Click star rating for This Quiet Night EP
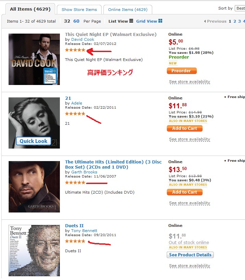245x280 pixels. (75, 50)
